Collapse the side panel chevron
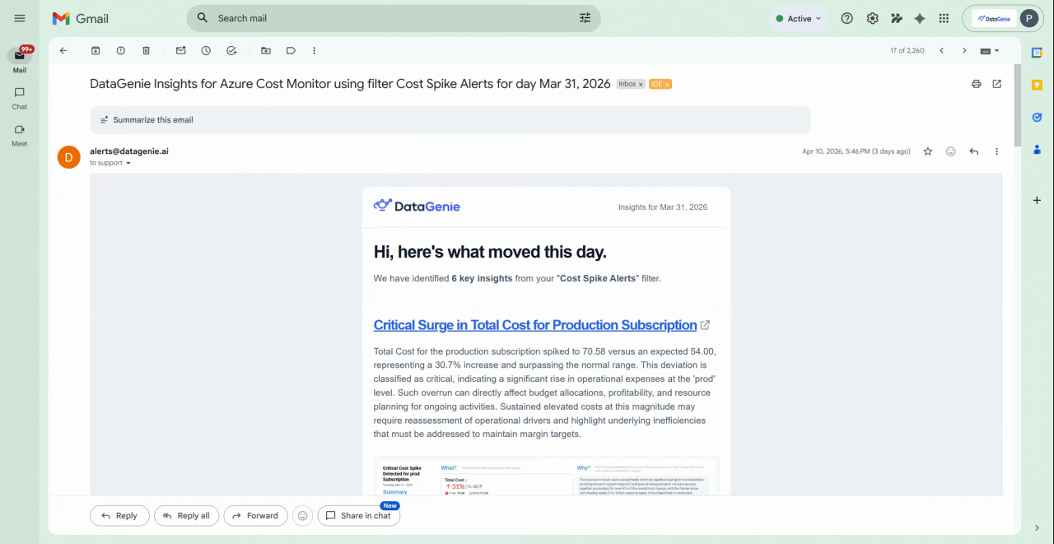 [1037, 528]
